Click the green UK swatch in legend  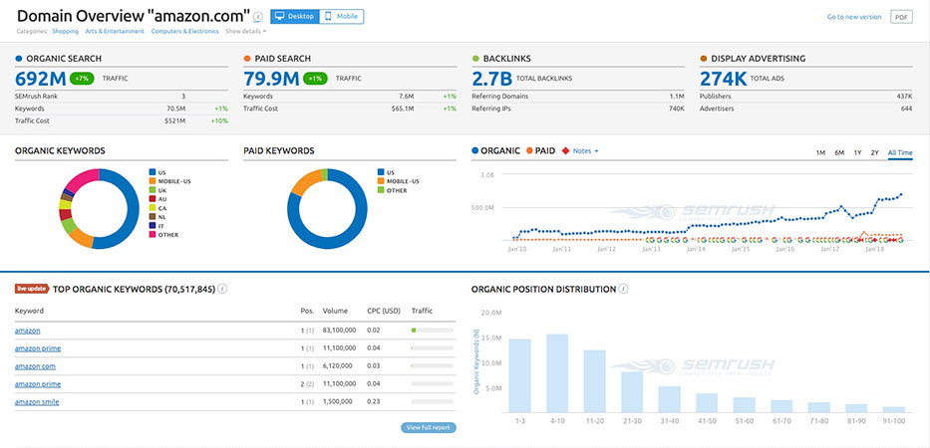[152, 190]
